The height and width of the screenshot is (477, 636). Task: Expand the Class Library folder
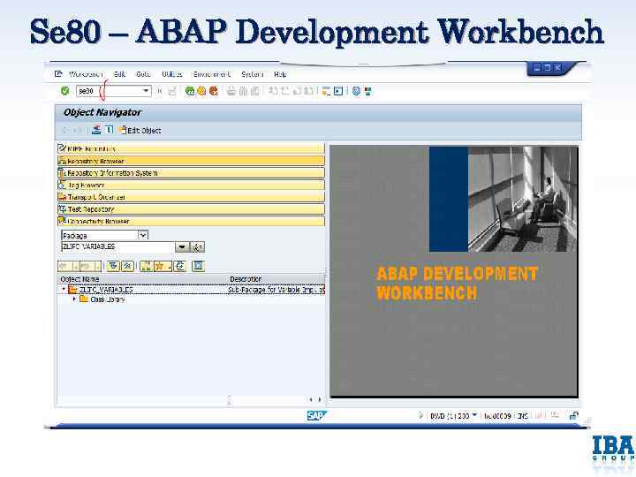click(x=74, y=299)
